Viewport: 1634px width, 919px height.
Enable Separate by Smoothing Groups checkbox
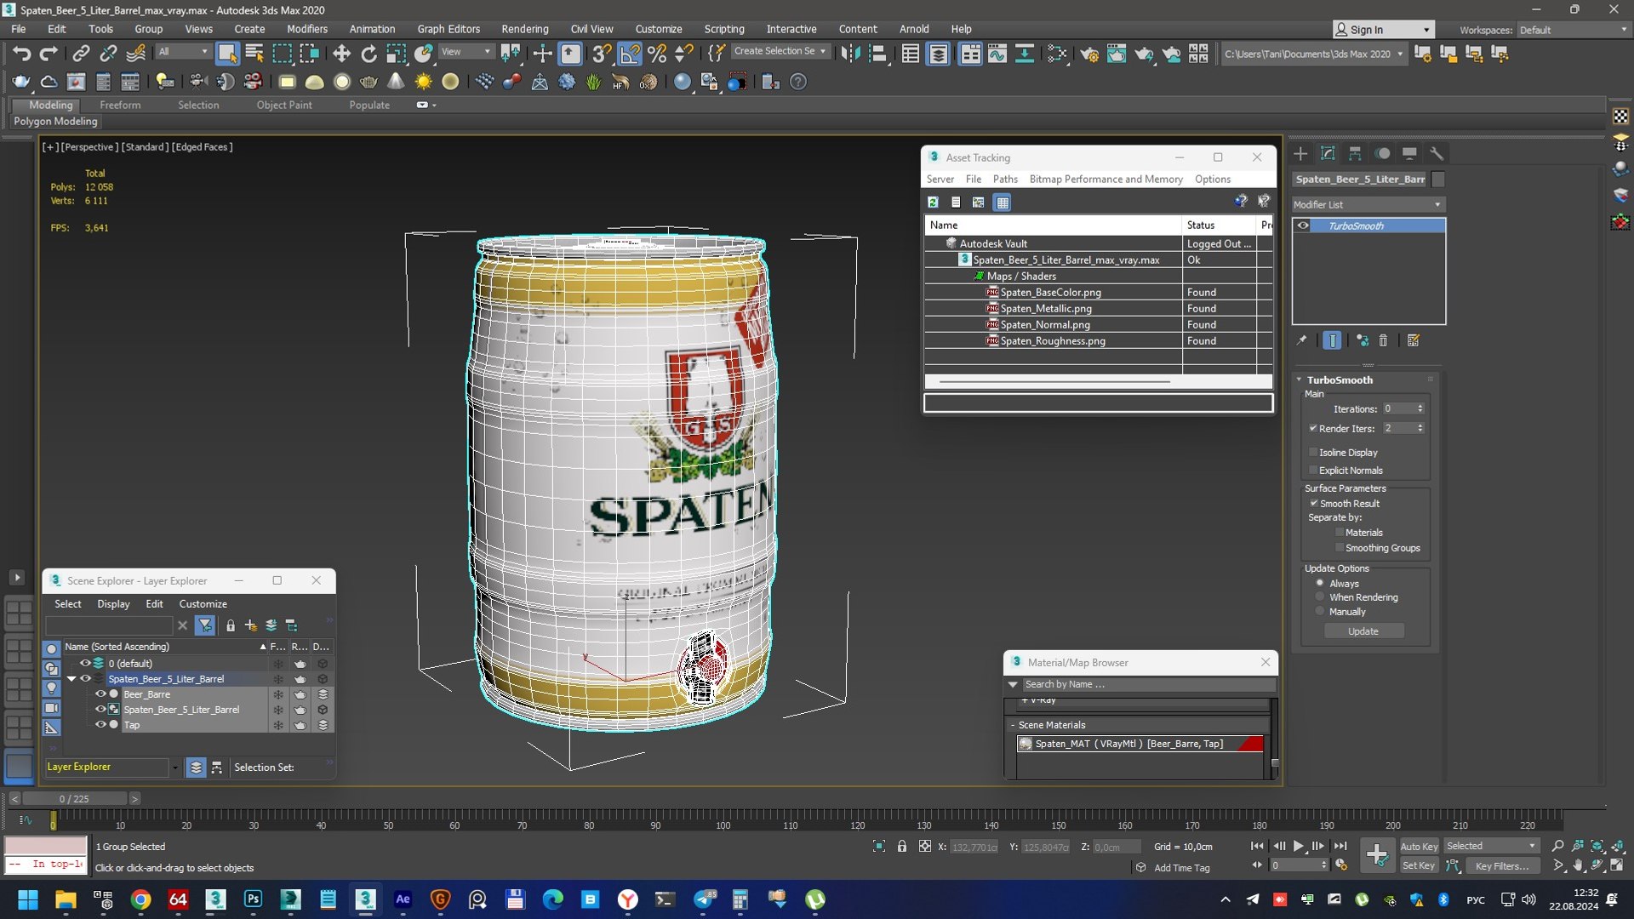tap(1340, 548)
